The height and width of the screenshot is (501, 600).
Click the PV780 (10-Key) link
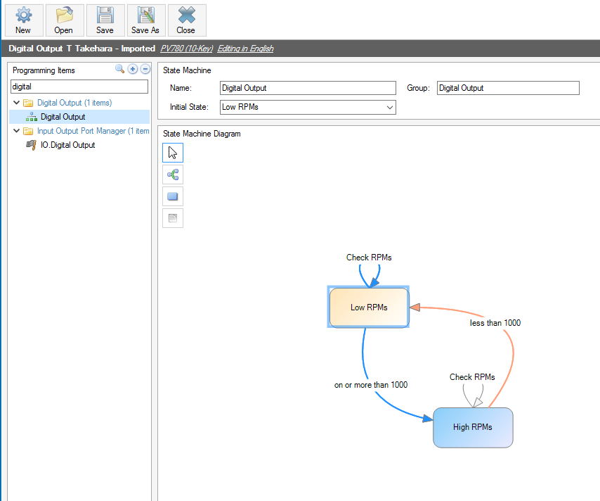tap(186, 49)
